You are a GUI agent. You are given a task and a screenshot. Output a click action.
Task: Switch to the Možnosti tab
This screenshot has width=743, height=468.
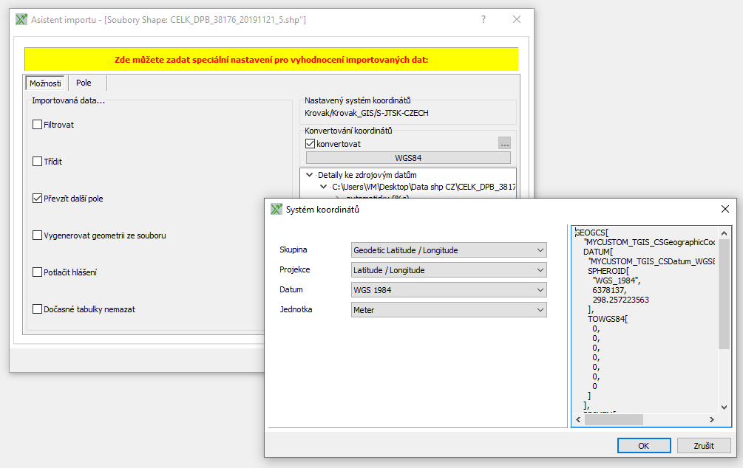click(x=46, y=83)
